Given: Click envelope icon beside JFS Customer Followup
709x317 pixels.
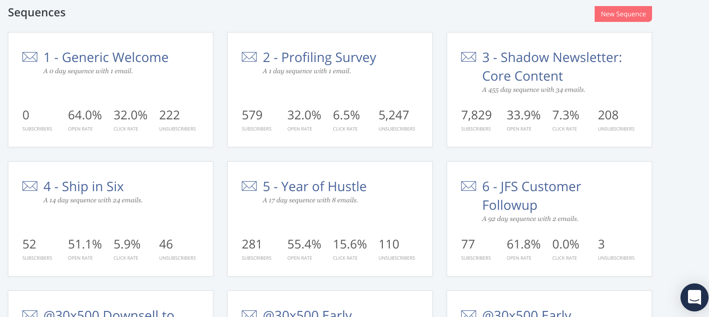Looking at the screenshot, I should click(x=469, y=186).
